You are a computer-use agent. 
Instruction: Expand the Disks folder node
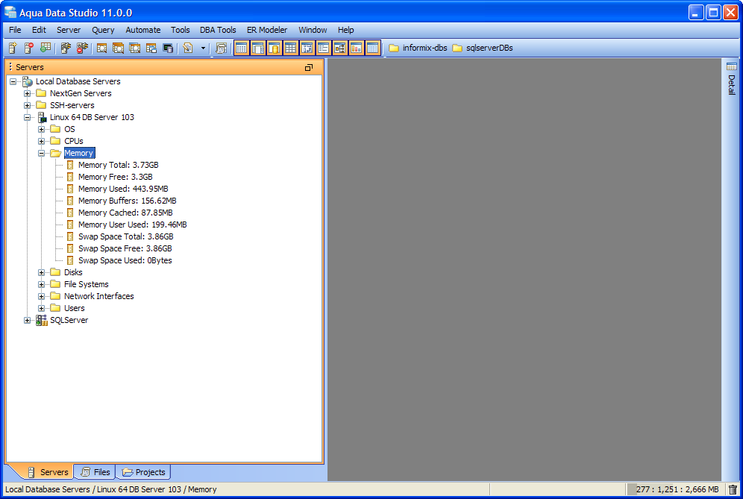pyautogui.click(x=41, y=272)
